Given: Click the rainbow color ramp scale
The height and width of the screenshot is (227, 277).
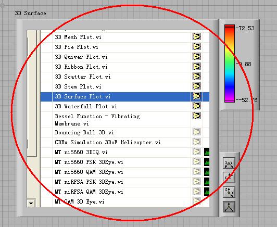Looking at the screenshot, I should (x=230, y=64).
